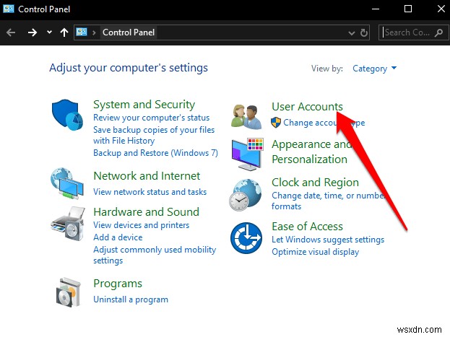Open Appearance and Personalization category

[x=311, y=152]
